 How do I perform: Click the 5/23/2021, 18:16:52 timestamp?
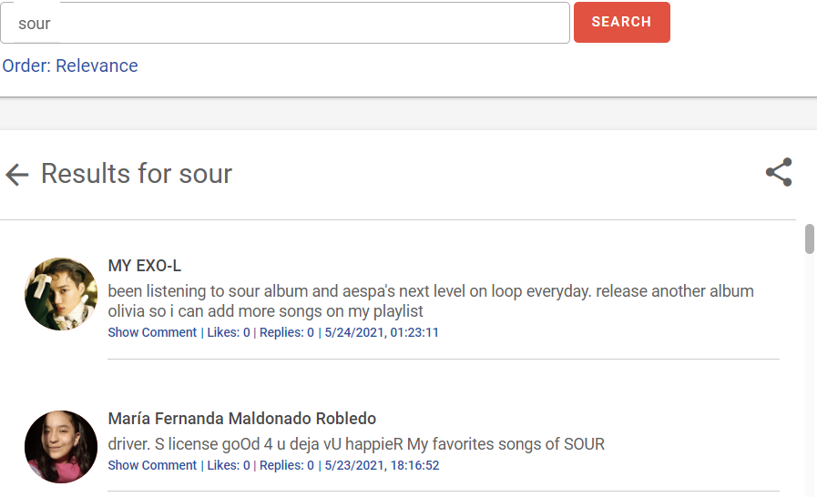pyautogui.click(x=382, y=465)
